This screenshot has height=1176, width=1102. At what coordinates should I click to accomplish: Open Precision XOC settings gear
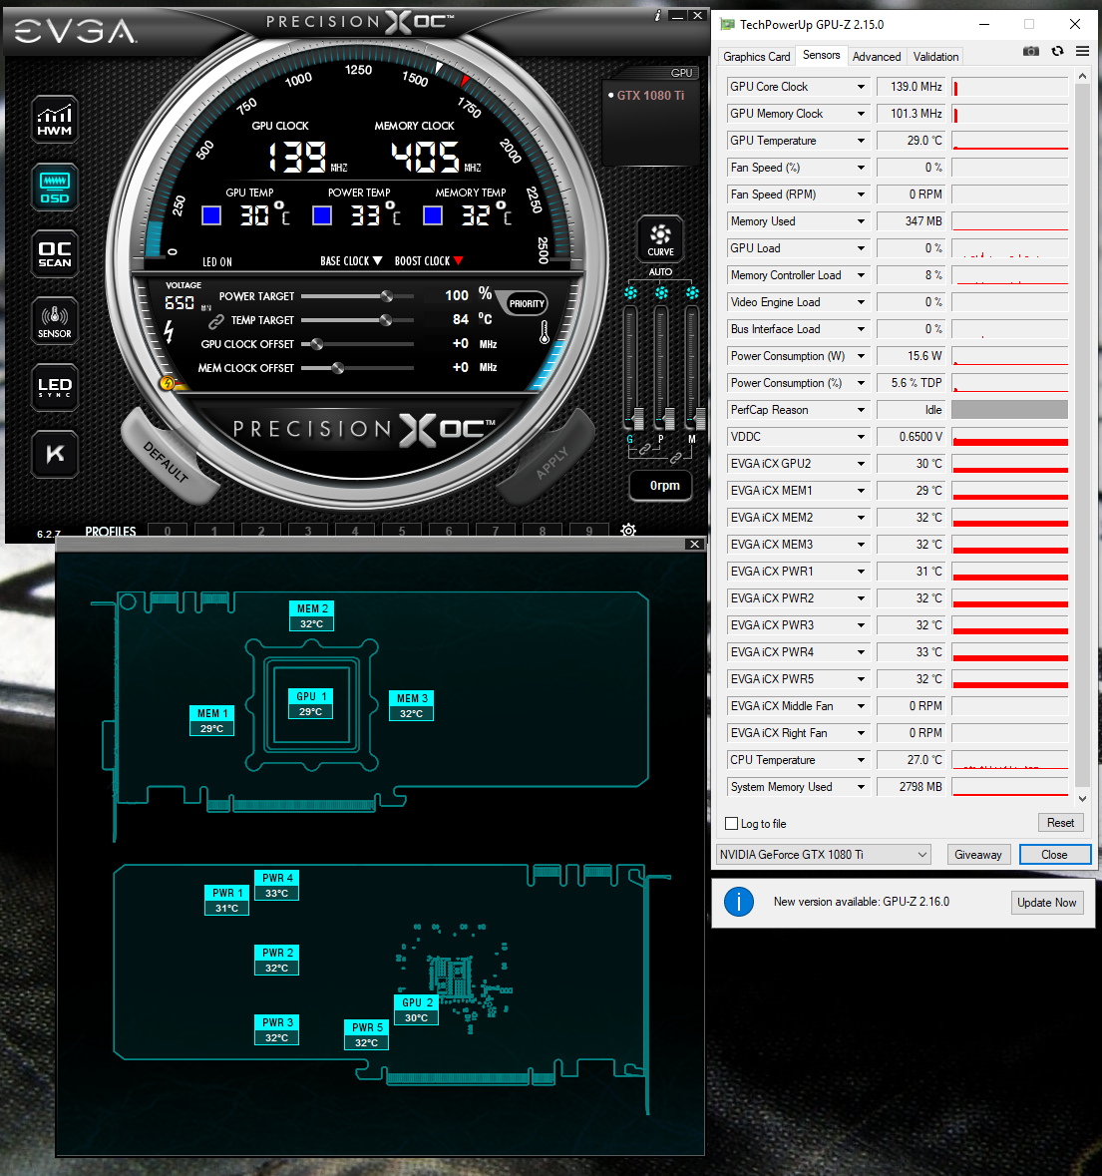tap(628, 531)
